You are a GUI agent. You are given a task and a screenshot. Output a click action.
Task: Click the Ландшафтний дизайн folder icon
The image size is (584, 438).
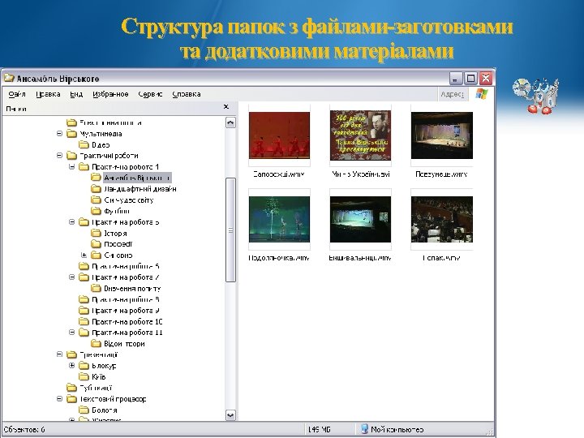96,189
